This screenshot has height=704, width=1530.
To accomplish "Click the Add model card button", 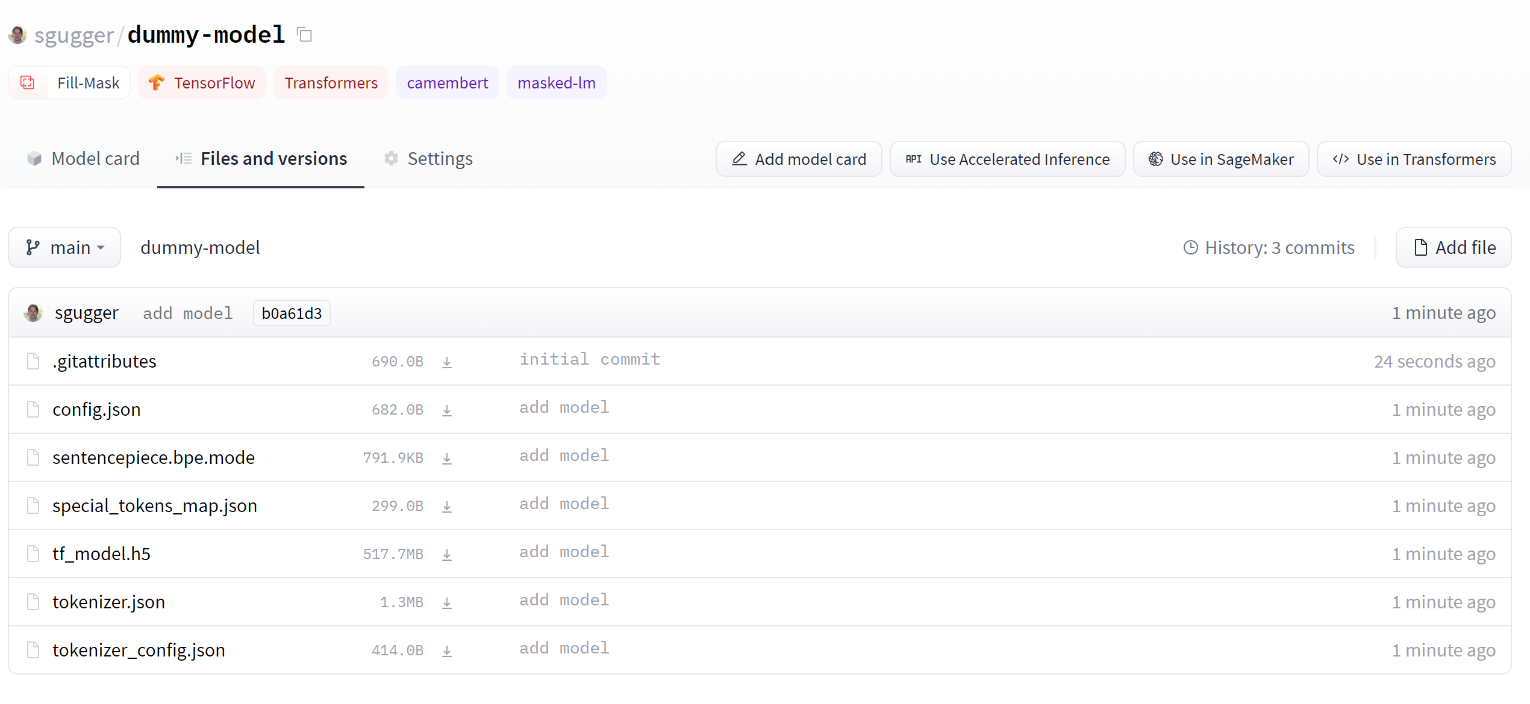I will (x=800, y=158).
